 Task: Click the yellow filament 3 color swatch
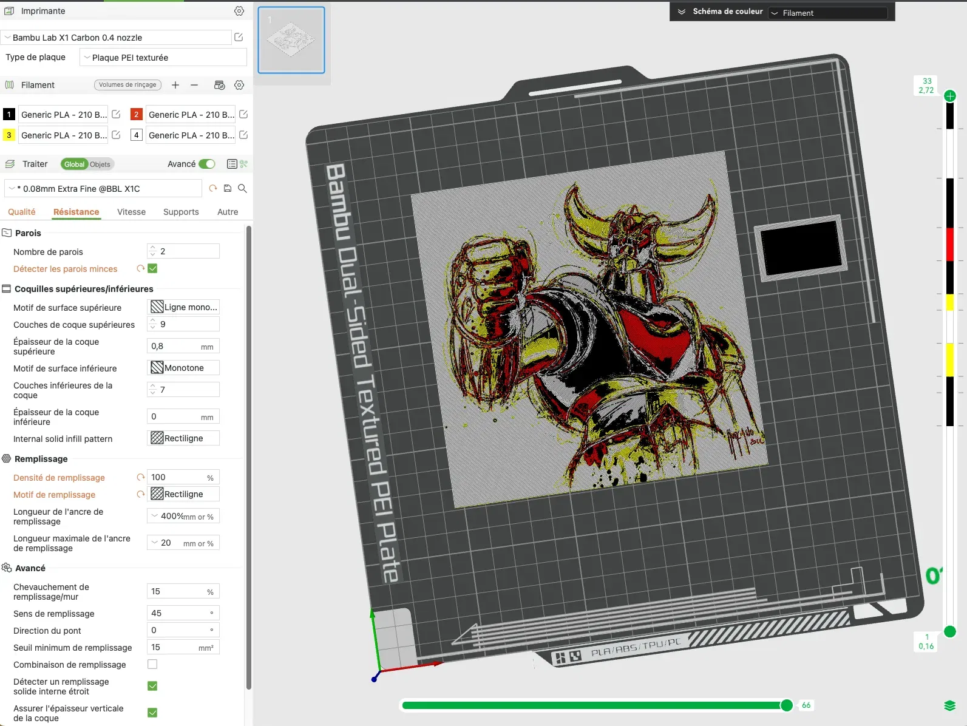point(9,135)
